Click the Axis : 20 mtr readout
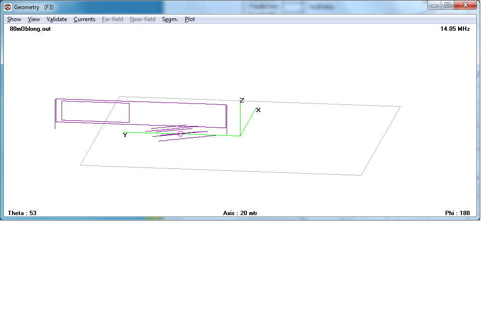Screen dimensions: 499x333 pyautogui.click(x=240, y=213)
